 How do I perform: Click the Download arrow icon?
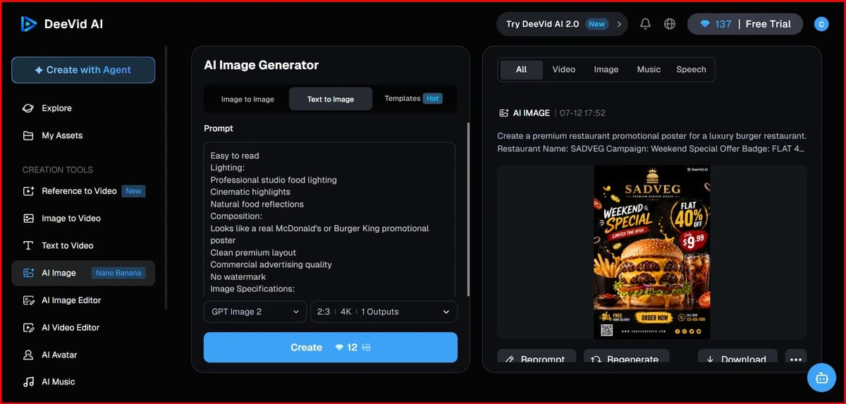(711, 360)
